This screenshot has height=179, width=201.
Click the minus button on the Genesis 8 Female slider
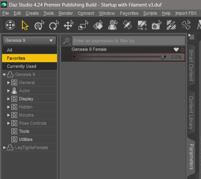74,57
